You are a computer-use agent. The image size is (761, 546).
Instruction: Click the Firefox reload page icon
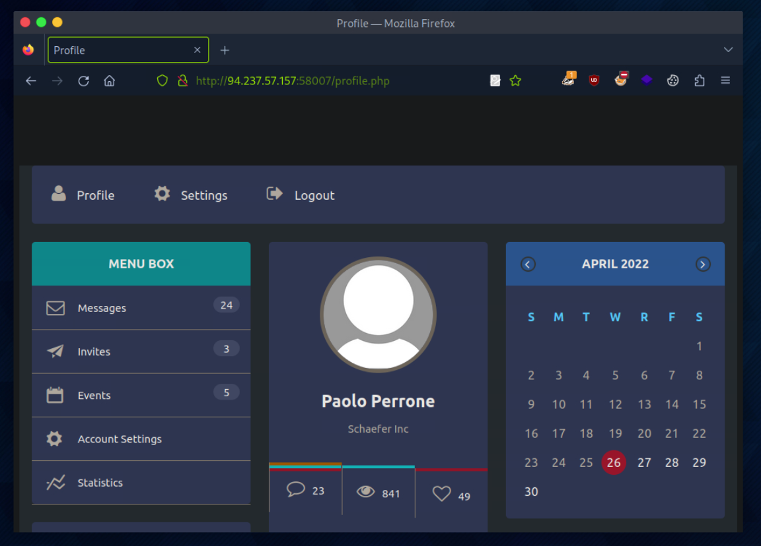(83, 81)
